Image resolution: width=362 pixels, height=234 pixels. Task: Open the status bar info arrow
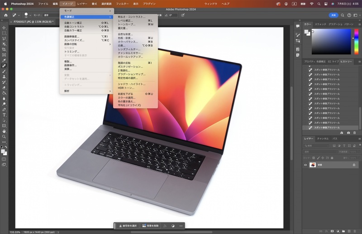(58, 232)
